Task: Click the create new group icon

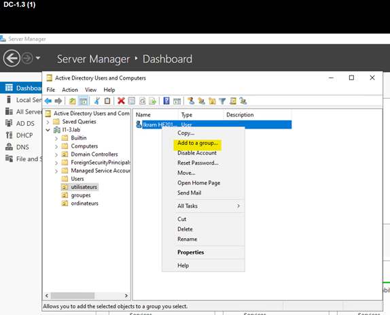Action: pyautogui.click(x=202, y=101)
